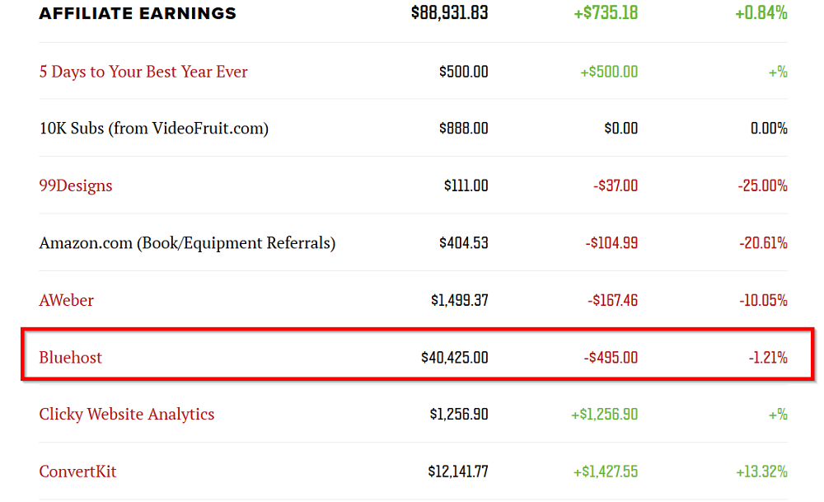Click the Affiliate Earnings heading

coord(138,13)
